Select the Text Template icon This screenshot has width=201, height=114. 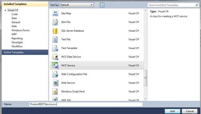click(x=55, y=48)
